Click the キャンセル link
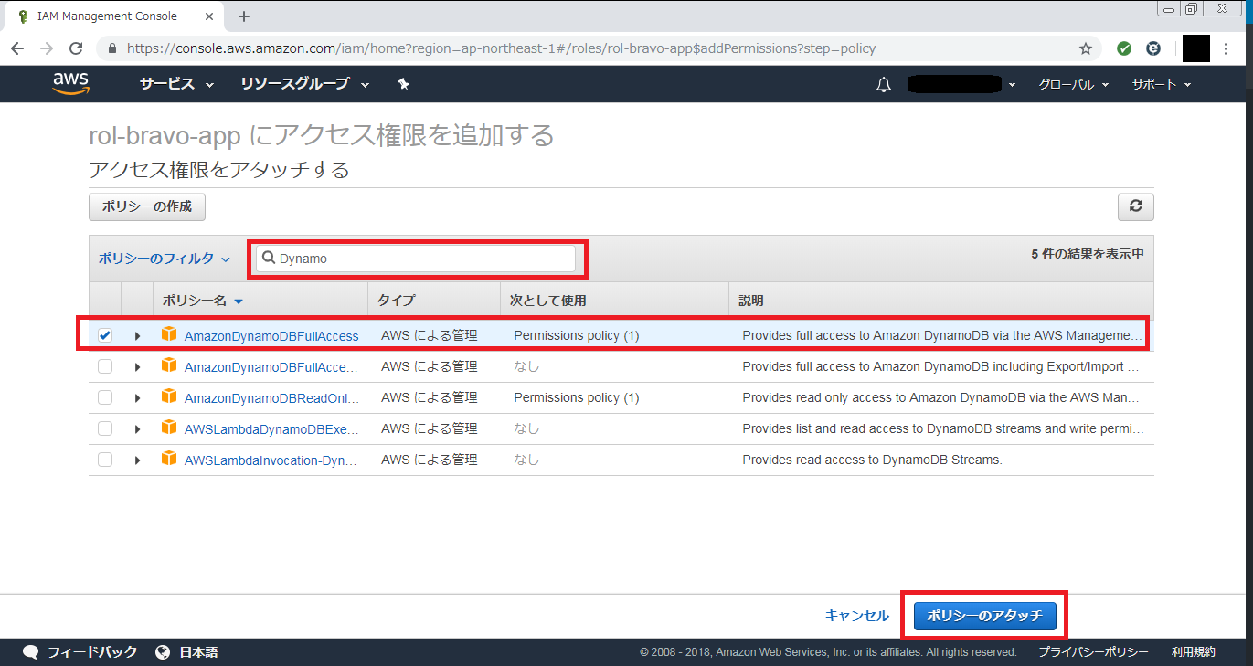This screenshot has width=1253, height=666. click(x=856, y=616)
